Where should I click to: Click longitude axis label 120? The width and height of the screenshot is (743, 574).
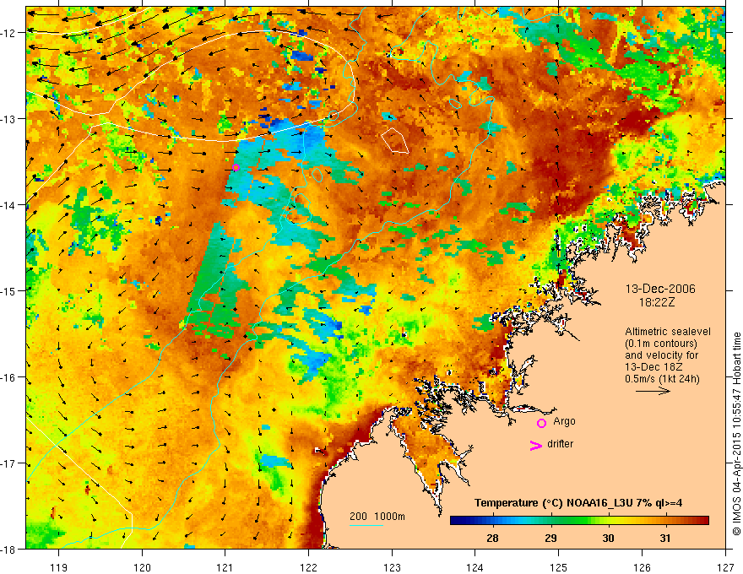(142, 567)
